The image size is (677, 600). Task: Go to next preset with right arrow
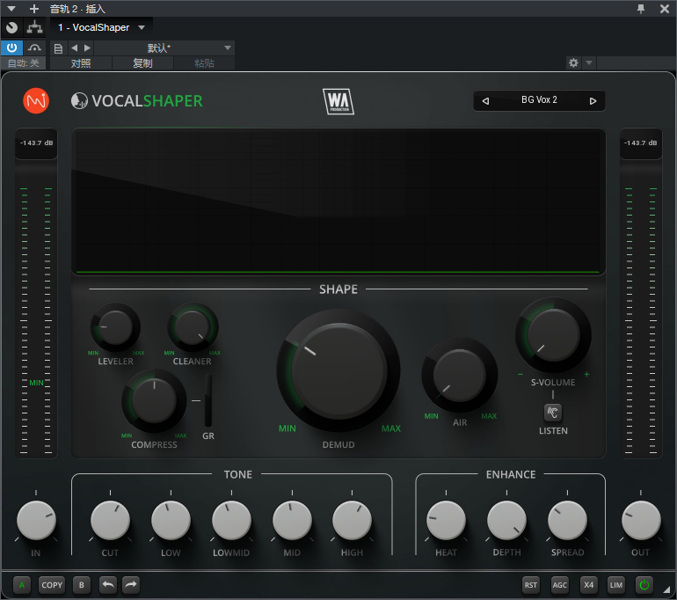(593, 100)
